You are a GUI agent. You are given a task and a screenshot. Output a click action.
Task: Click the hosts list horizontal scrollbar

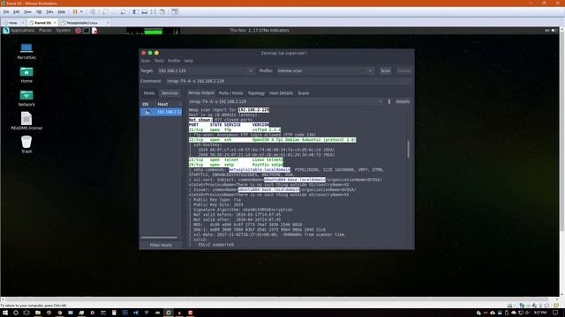click(159, 238)
